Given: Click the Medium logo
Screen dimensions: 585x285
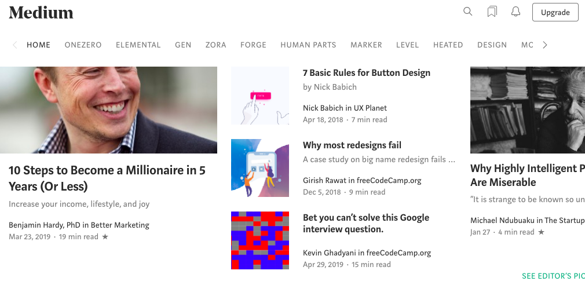Looking at the screenshot, I should 41,12.
